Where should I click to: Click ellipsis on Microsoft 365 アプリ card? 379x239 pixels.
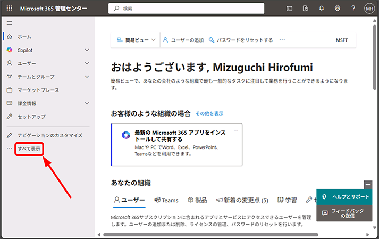pos(236,130)
